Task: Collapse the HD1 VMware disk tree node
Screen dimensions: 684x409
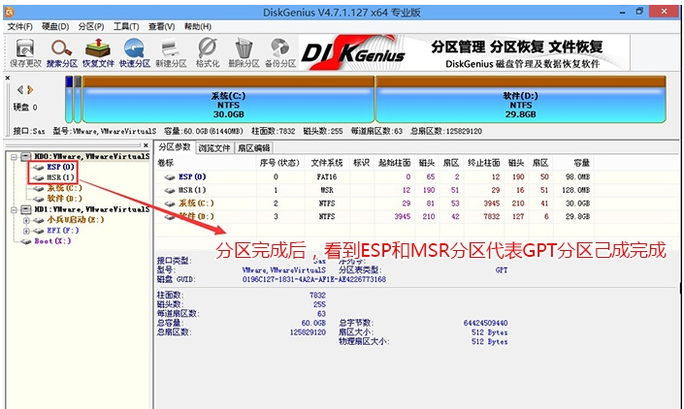Action: 14,209
